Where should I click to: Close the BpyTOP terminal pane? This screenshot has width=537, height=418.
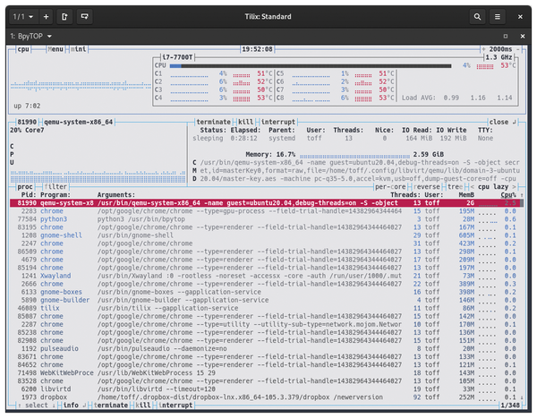(523, 37)
